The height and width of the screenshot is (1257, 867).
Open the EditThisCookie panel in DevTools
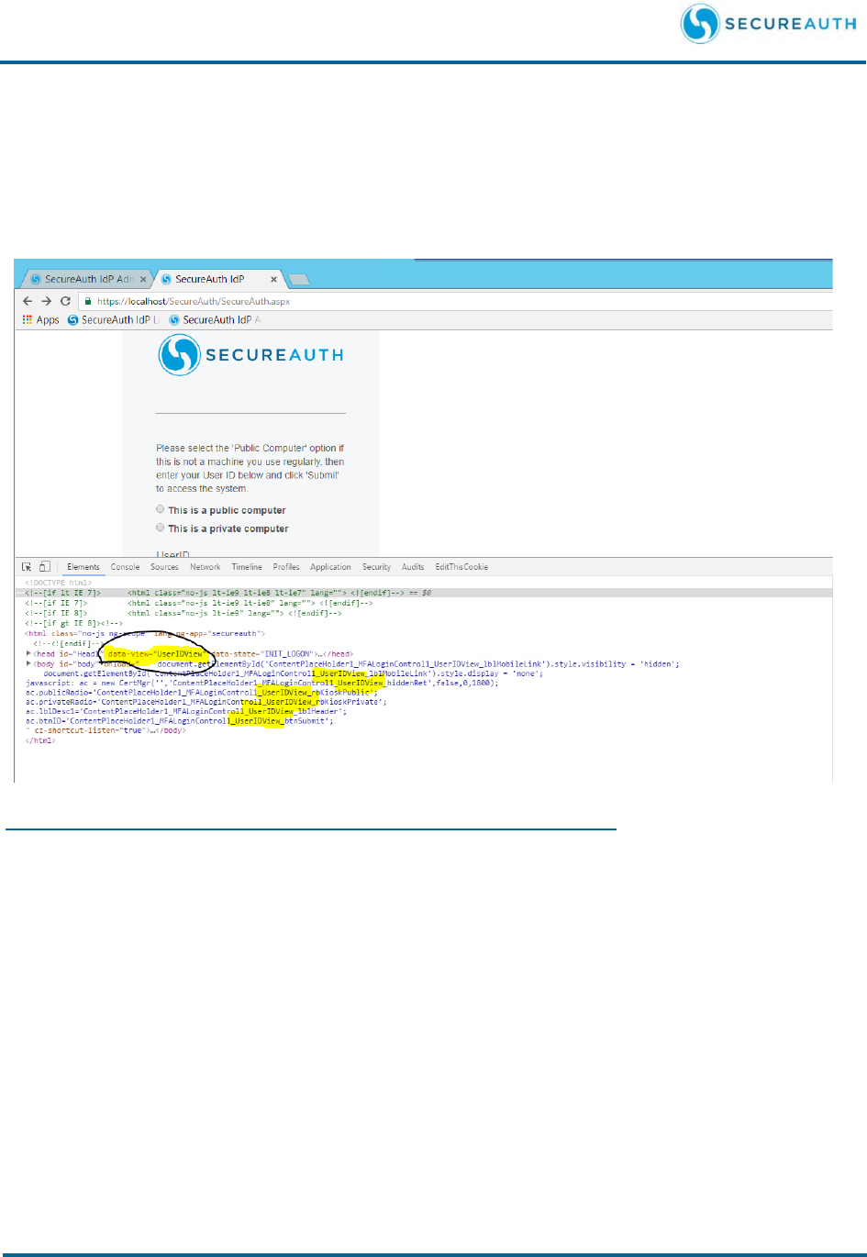point(461,567)
